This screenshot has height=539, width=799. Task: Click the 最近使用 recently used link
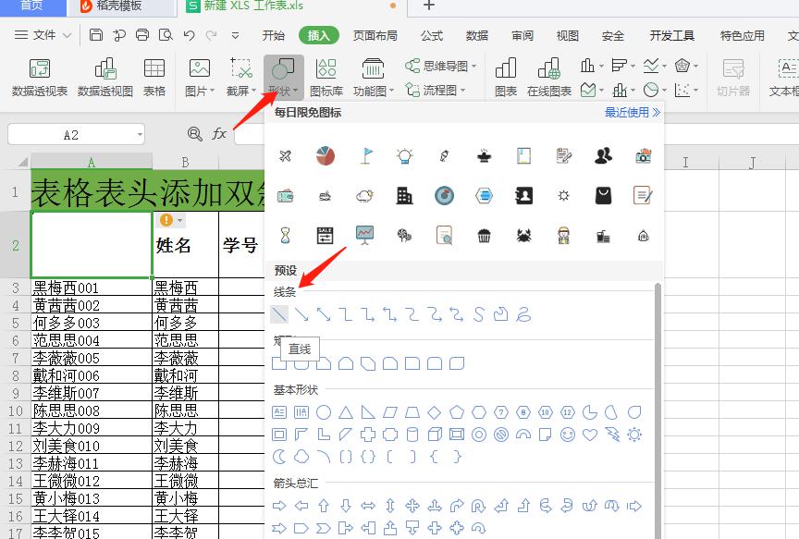(x=632, y=112)
